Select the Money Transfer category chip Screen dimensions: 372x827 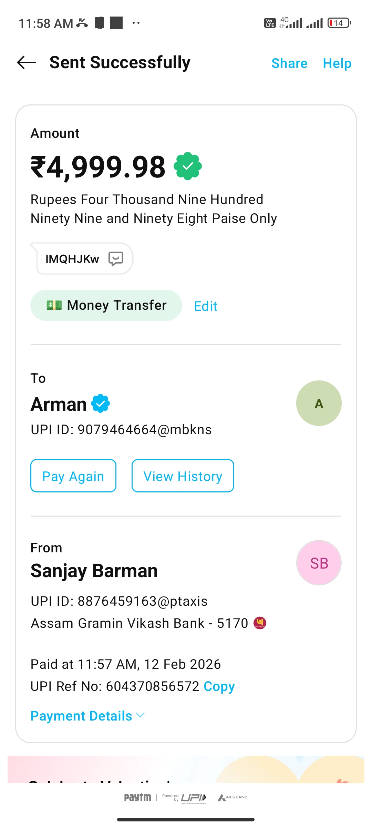pos(106,305)
